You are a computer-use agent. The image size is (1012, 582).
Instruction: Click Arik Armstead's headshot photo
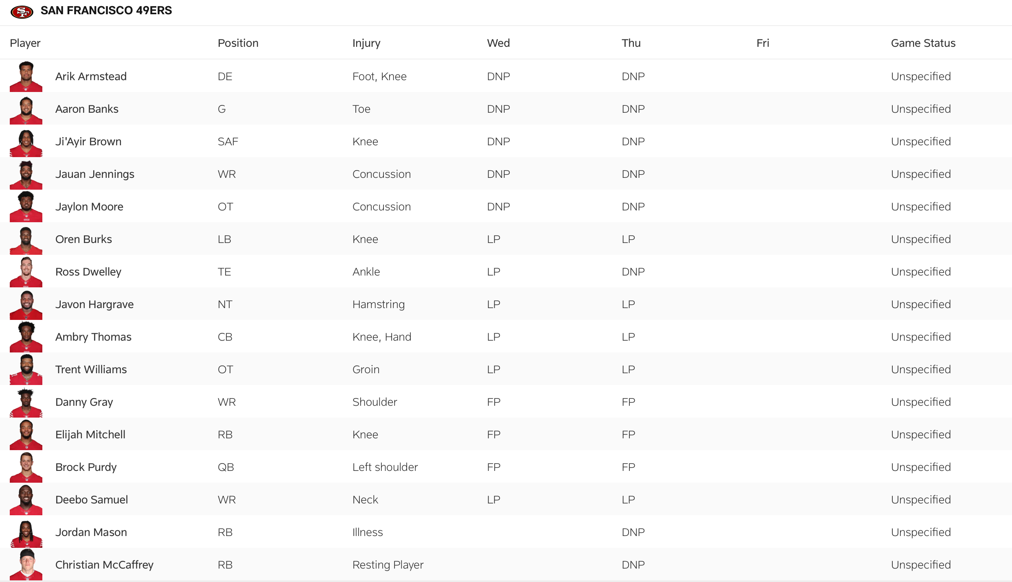[x=26, y=77]
